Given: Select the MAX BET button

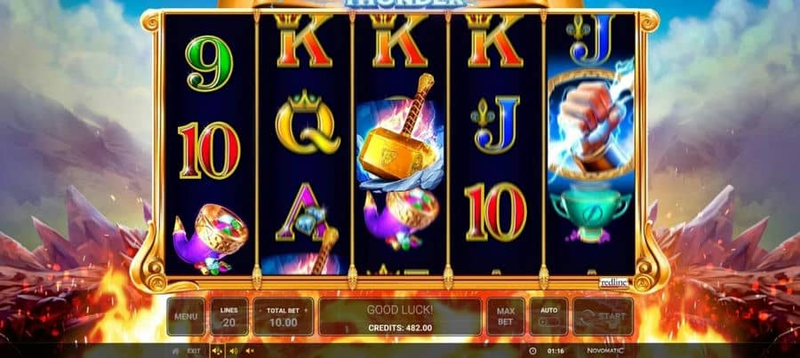Looking at the screenshot, I should (505, 316).
